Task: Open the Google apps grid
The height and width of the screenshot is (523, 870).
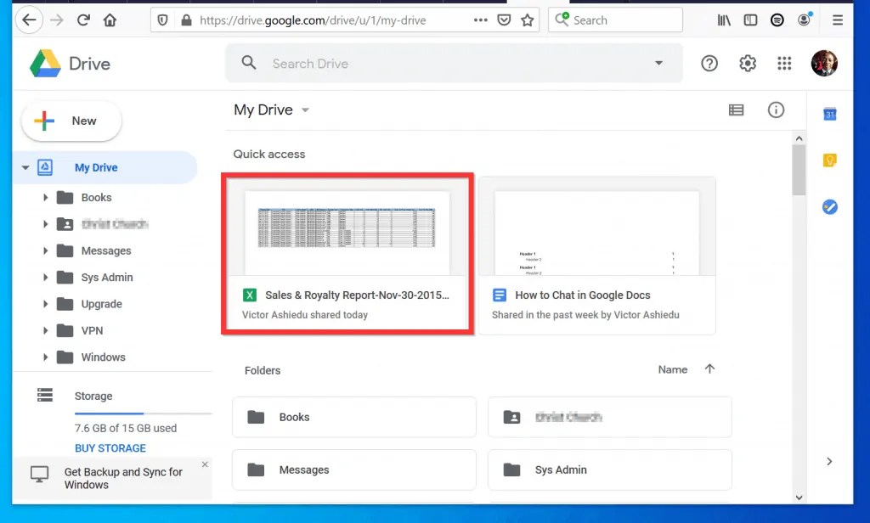Action: 783,63
